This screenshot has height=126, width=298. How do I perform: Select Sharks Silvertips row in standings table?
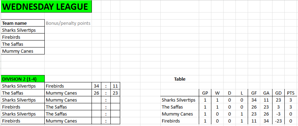pyautogui.click(x=228, y=100)
